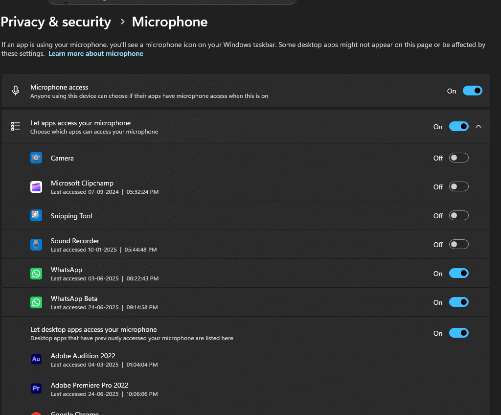The height and width of the screenshot is (415, 501).
Task: Turn off the Microphone access toggle
Action: [x=472, y=91]
